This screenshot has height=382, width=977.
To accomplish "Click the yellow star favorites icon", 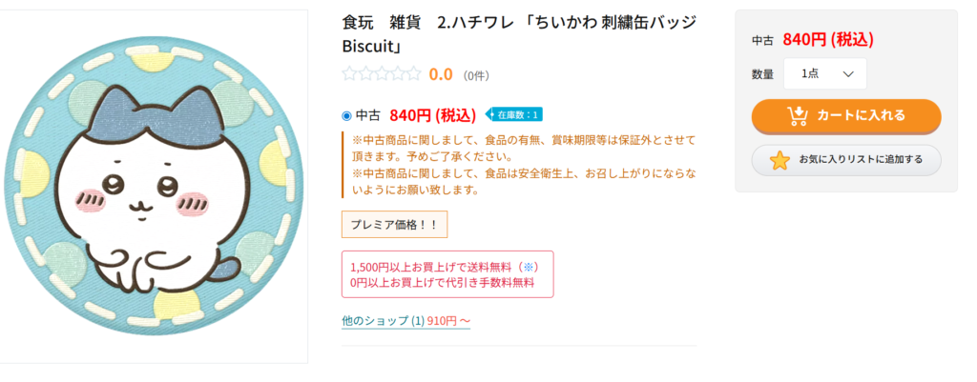I will [x=780, y=160].
